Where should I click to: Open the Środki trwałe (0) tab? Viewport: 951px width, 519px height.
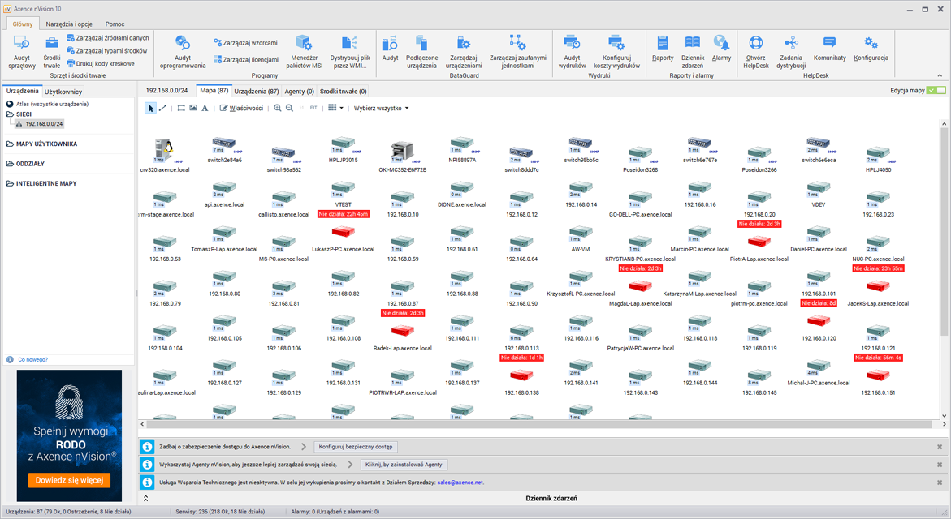[344, 91]
